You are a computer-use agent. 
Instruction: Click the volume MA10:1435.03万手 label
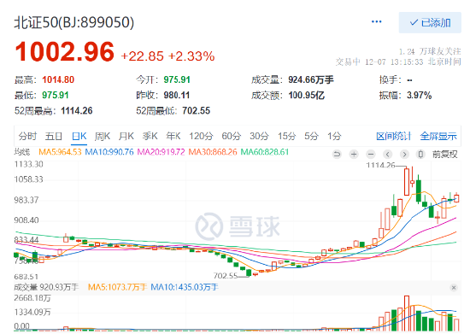pyautogui.click(x=185, y=288)
